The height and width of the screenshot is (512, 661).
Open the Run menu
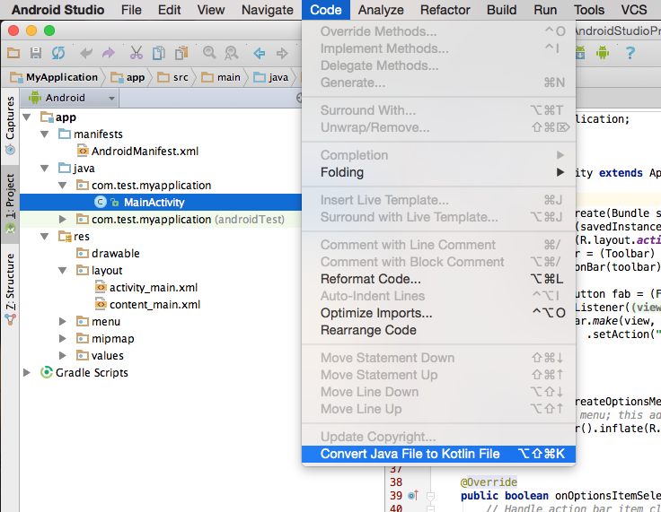click(x=545, y=10)
